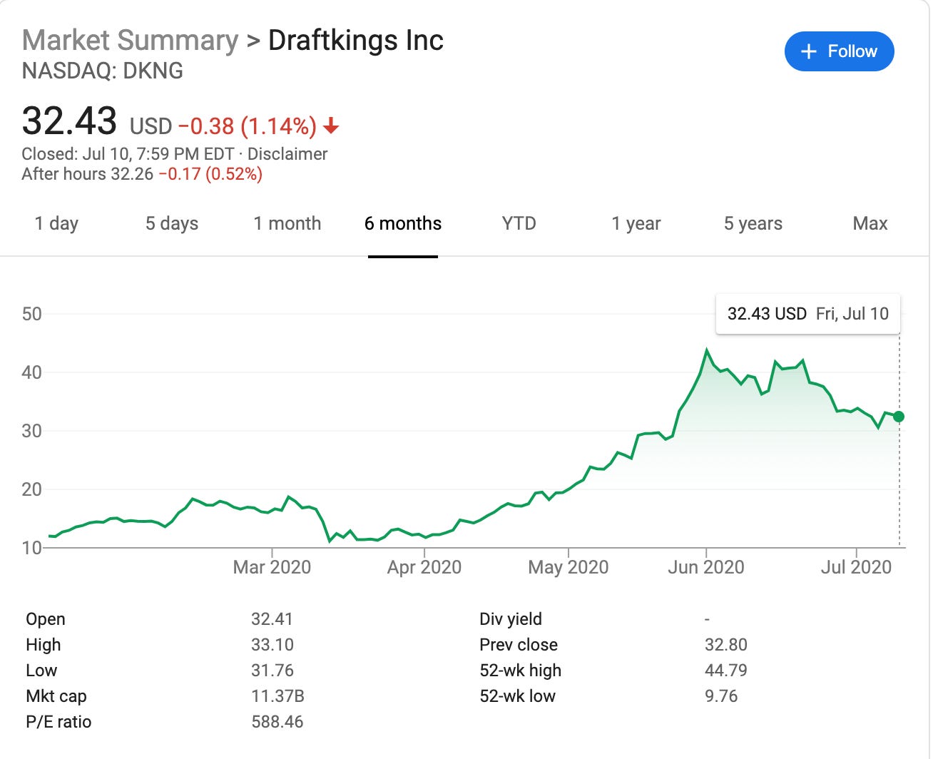The width and height of the screenshot is (933, 759).
Task: Select the 6 months range tab
Action: (x=403, y=223)
